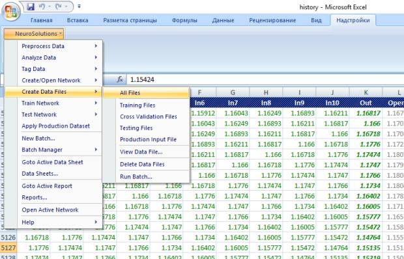Click the formula bar showing 1.15424

(x=265, y=79)
